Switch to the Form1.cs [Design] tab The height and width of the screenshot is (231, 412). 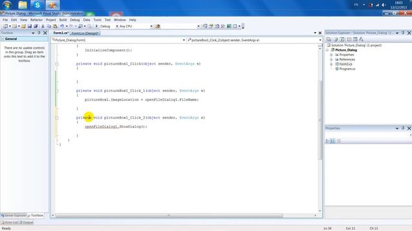(85, 33)
